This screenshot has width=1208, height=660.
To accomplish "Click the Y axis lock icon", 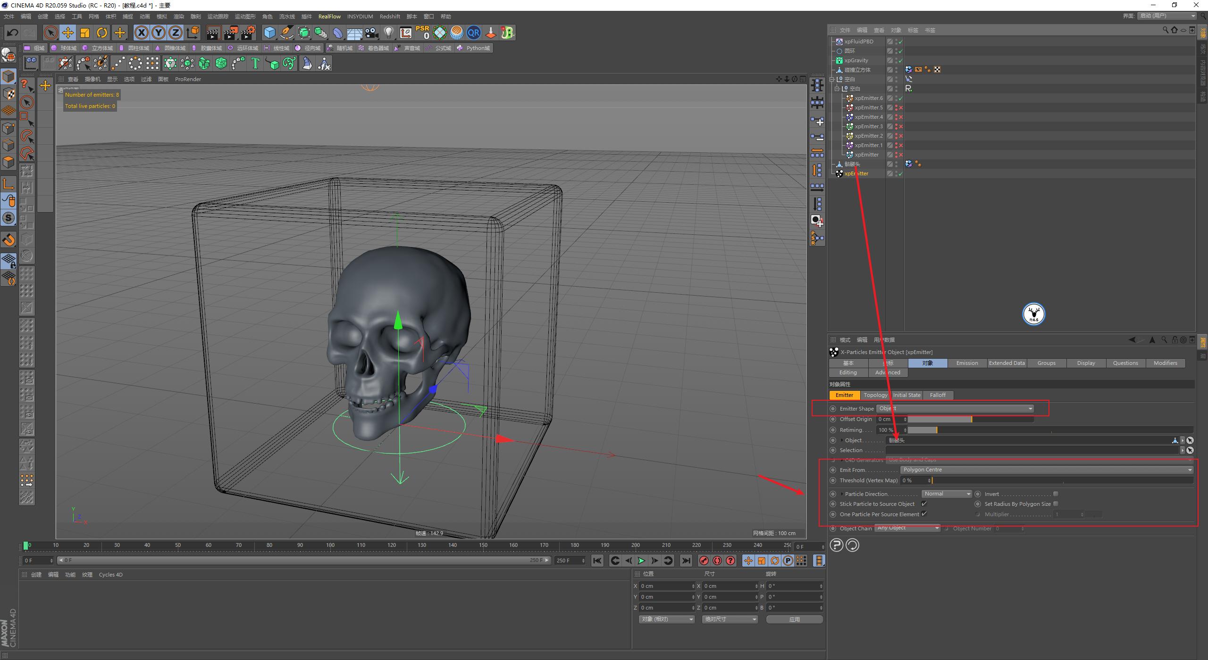I will tap(159, 33).
